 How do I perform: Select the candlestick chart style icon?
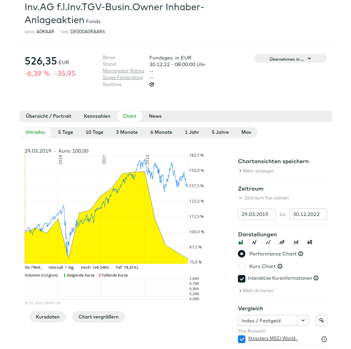[x=310, y=242]
